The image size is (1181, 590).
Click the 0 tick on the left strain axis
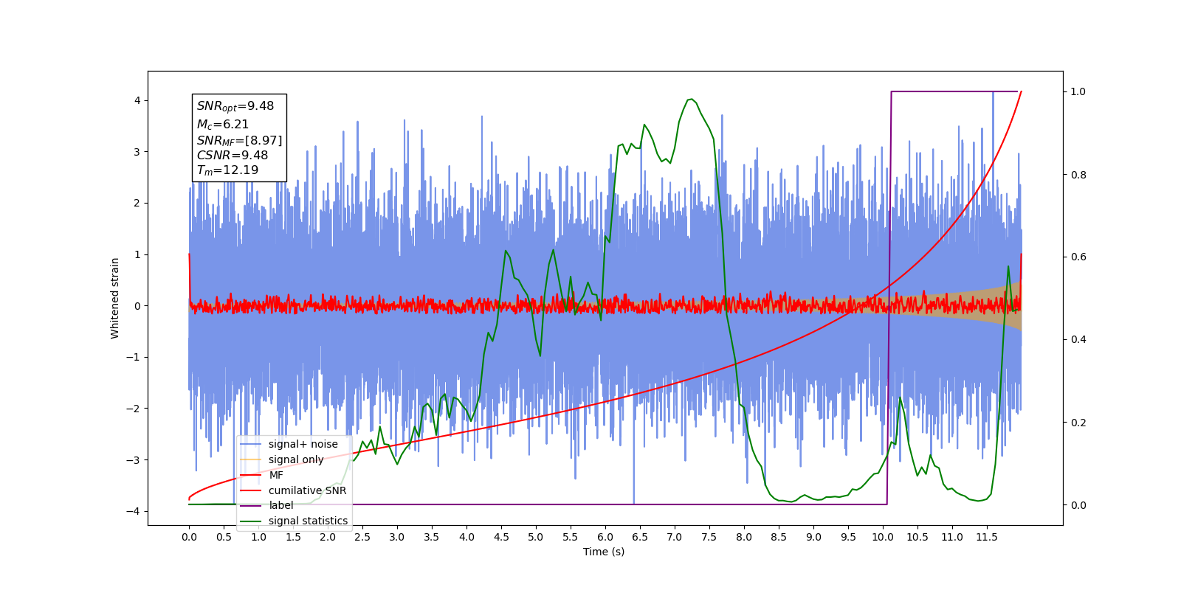[x=137, y=305]
